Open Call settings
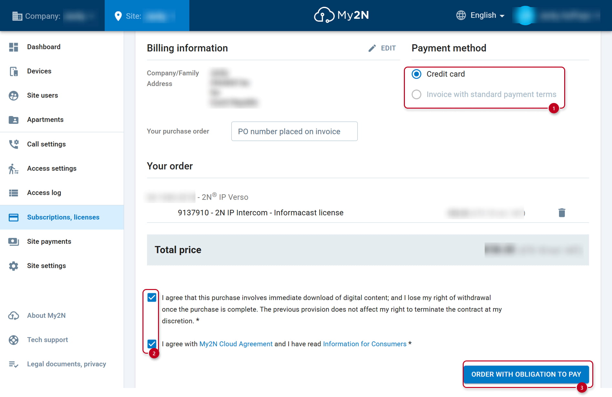Screen dimensions: 612x397 point(62,144)
